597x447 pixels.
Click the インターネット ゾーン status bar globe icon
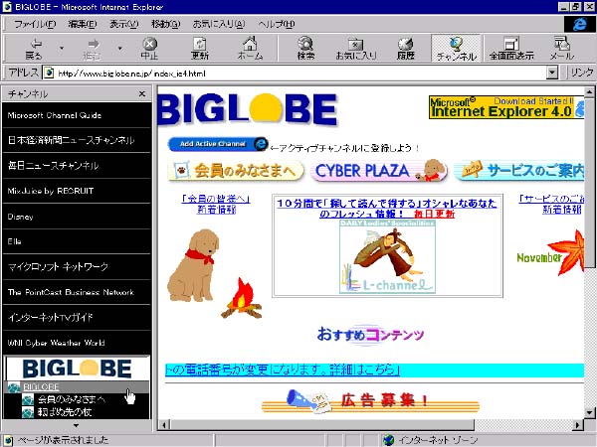(x=388, y=440)
